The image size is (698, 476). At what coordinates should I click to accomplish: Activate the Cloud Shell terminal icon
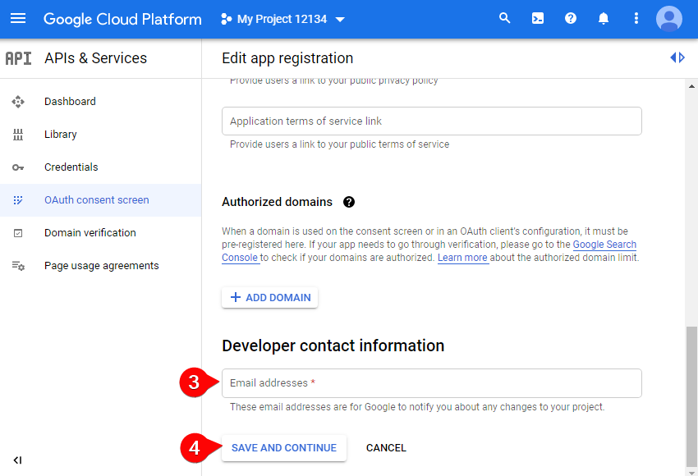(537, 18)
